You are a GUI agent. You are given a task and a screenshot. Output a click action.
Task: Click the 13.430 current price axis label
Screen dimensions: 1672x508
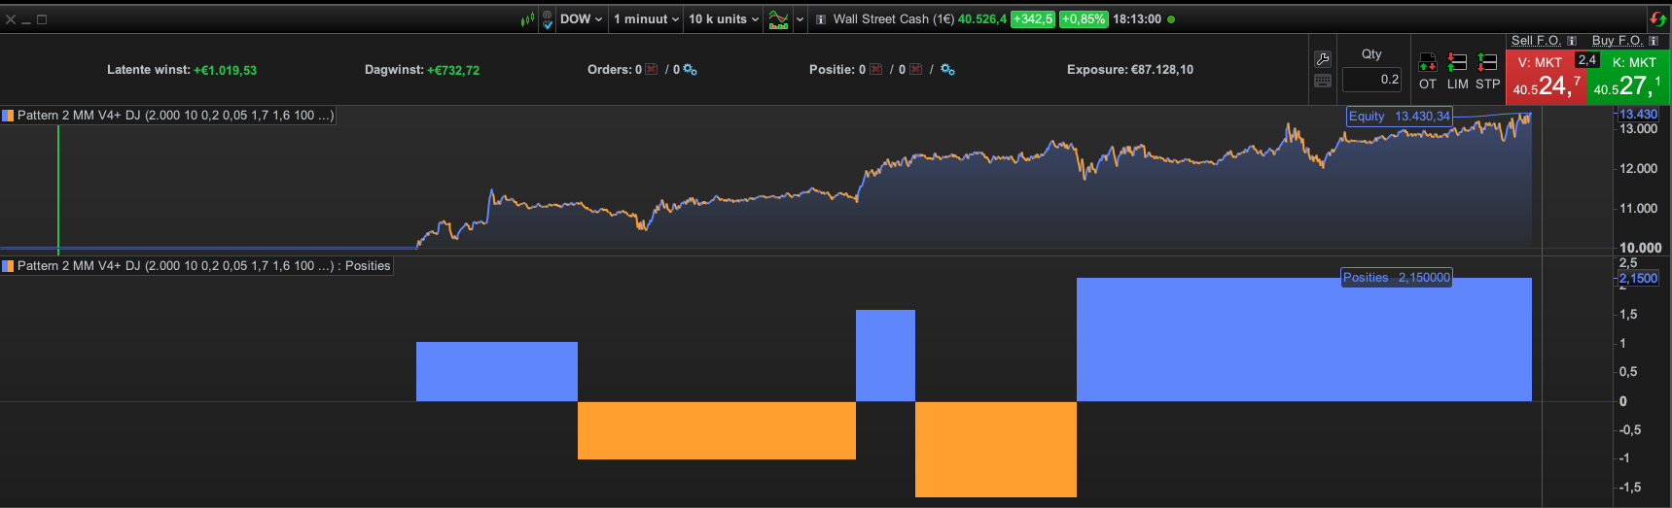click(1638, 115)
